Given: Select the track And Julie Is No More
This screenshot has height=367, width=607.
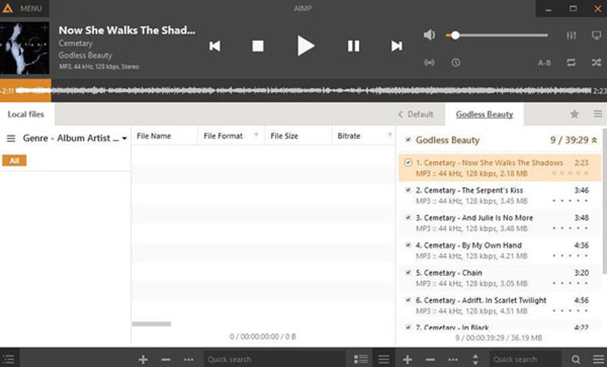Looking at the screenshot, I should [x=500, y=223].
